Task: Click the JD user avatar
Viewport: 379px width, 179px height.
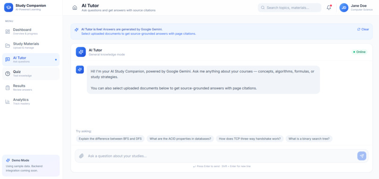Action: (344, 8)
